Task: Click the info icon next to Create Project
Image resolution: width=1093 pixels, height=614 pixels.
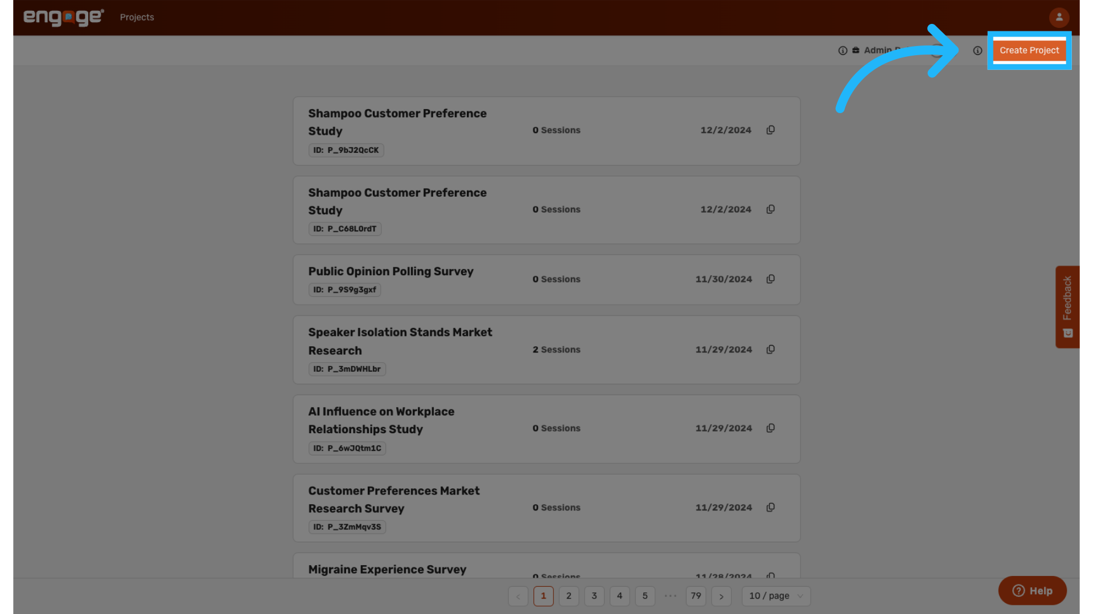Action: click(x=977, y=51)
